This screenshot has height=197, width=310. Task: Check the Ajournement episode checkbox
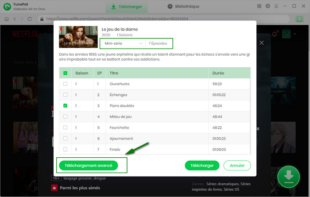pyautogui.click(x=65, y=138)
